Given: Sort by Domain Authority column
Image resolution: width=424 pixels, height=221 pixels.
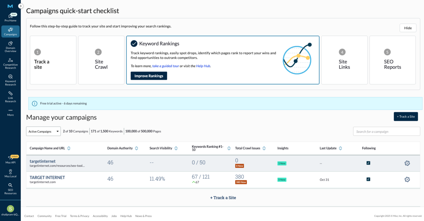Looking at the screenshot, I should [136, 148].
